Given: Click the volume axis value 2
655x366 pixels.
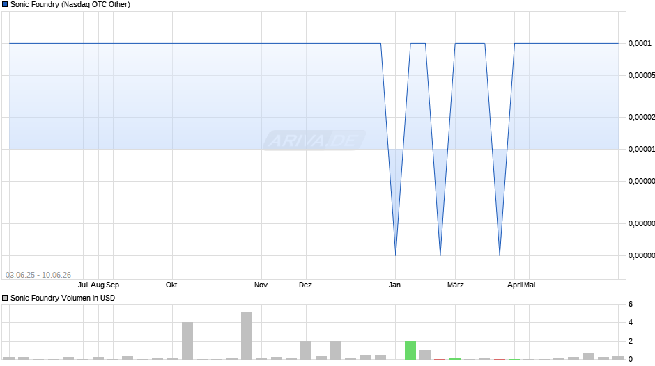Looking at the screenshot, I should [631, 341].
